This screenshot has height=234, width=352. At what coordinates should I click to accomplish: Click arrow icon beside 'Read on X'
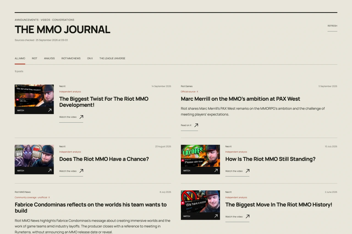[x=196, y=125]
